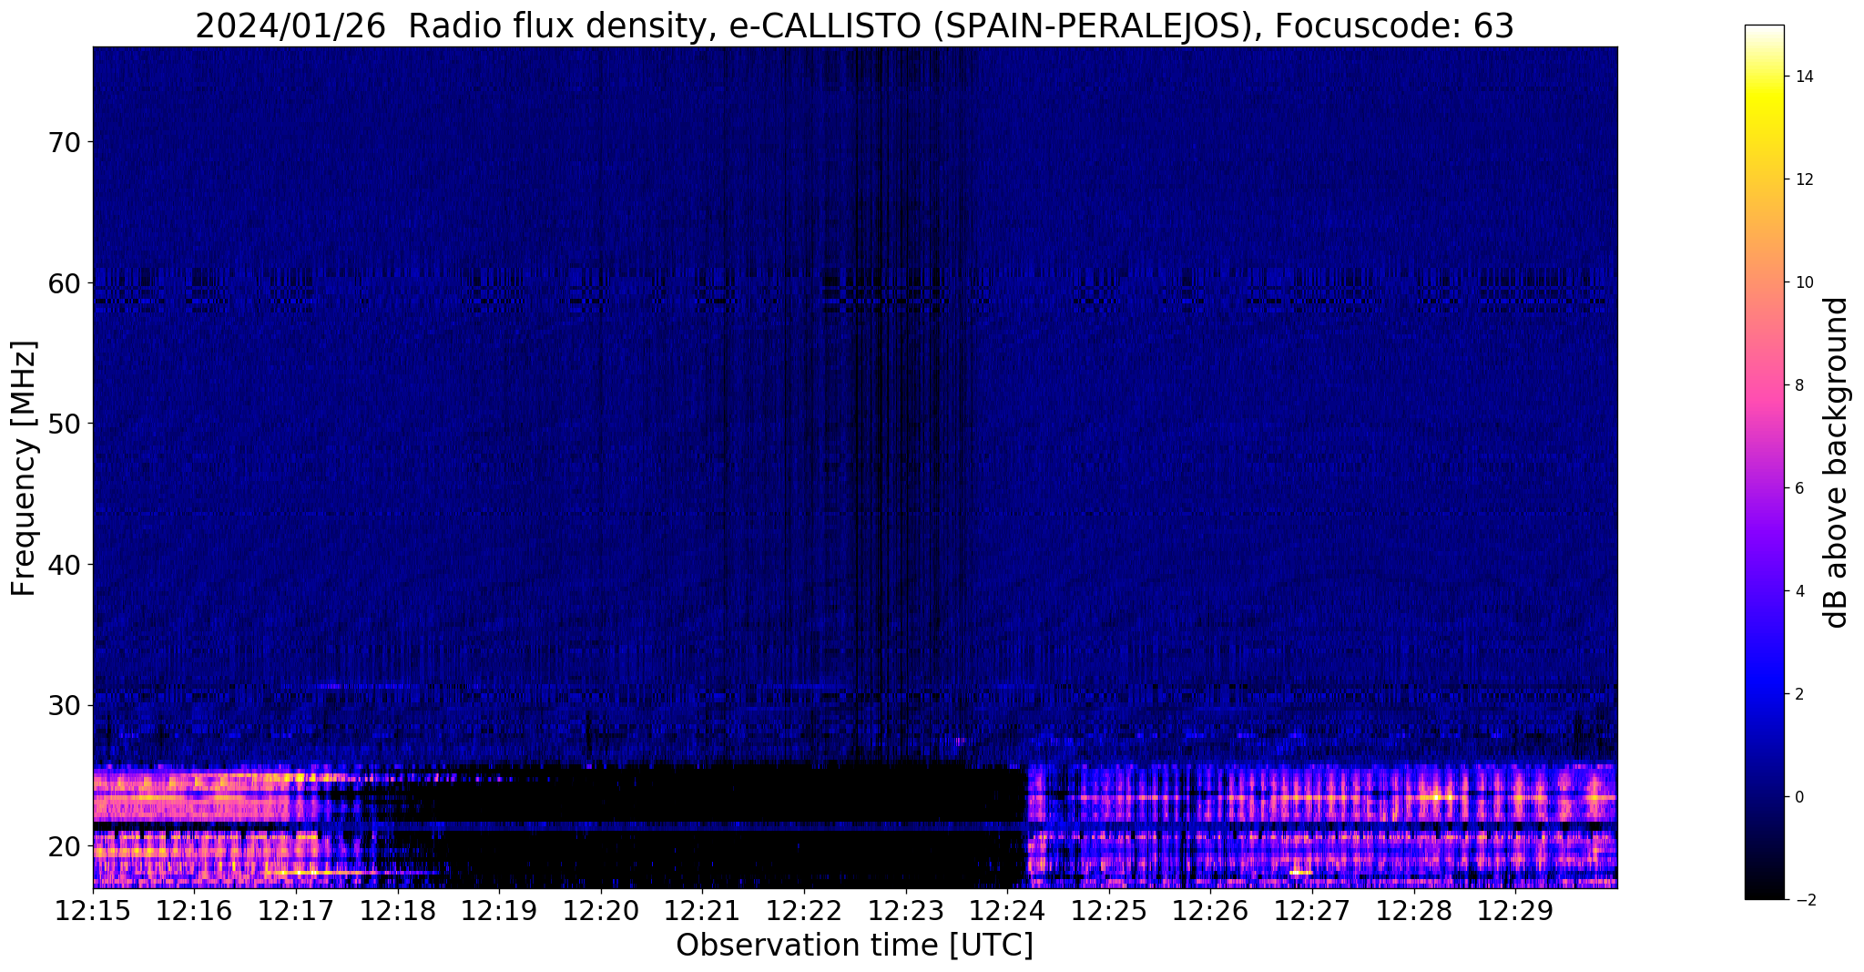
Task: Click the 12:26 time tick label
Action: (x=1209, y=910)
